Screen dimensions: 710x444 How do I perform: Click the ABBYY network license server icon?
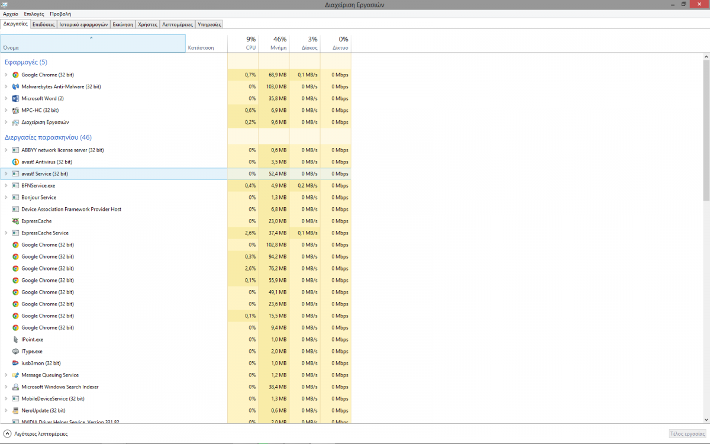tap(15, 150)
